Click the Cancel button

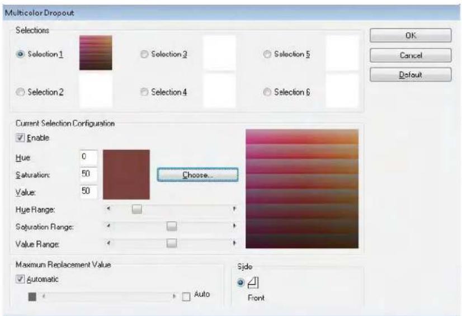pos(411,55)
